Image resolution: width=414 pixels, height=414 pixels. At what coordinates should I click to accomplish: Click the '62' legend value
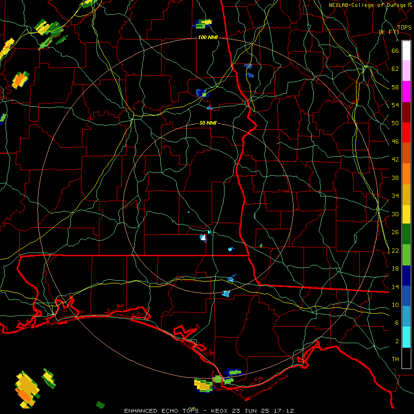395,69
